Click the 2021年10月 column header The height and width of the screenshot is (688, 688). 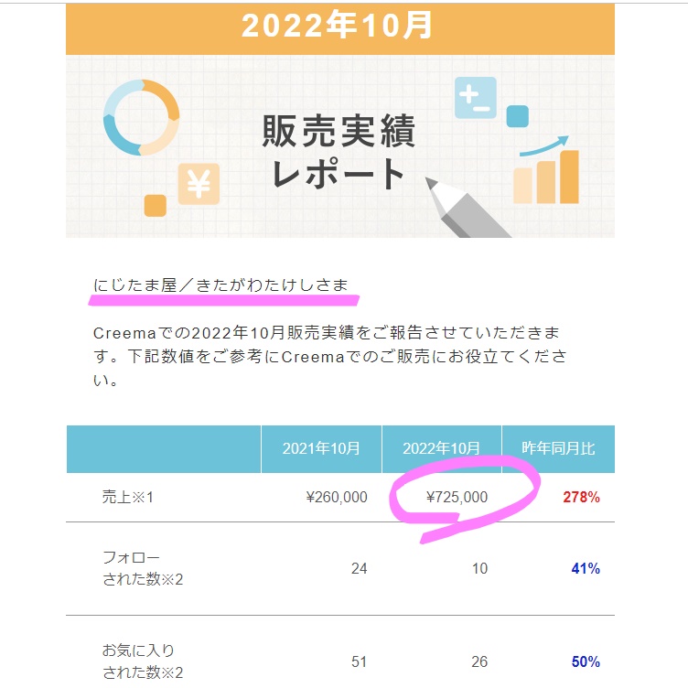tap(321, 448)
